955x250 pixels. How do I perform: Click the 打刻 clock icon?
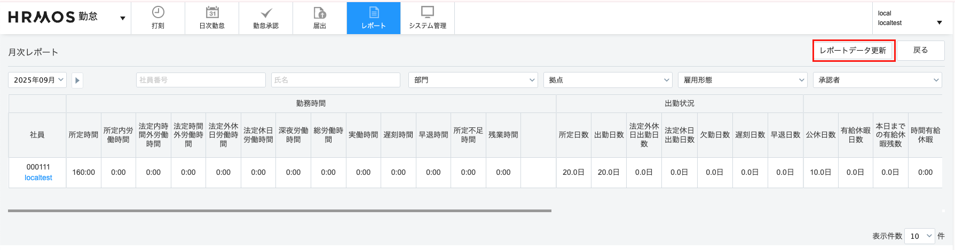point(158,12)
